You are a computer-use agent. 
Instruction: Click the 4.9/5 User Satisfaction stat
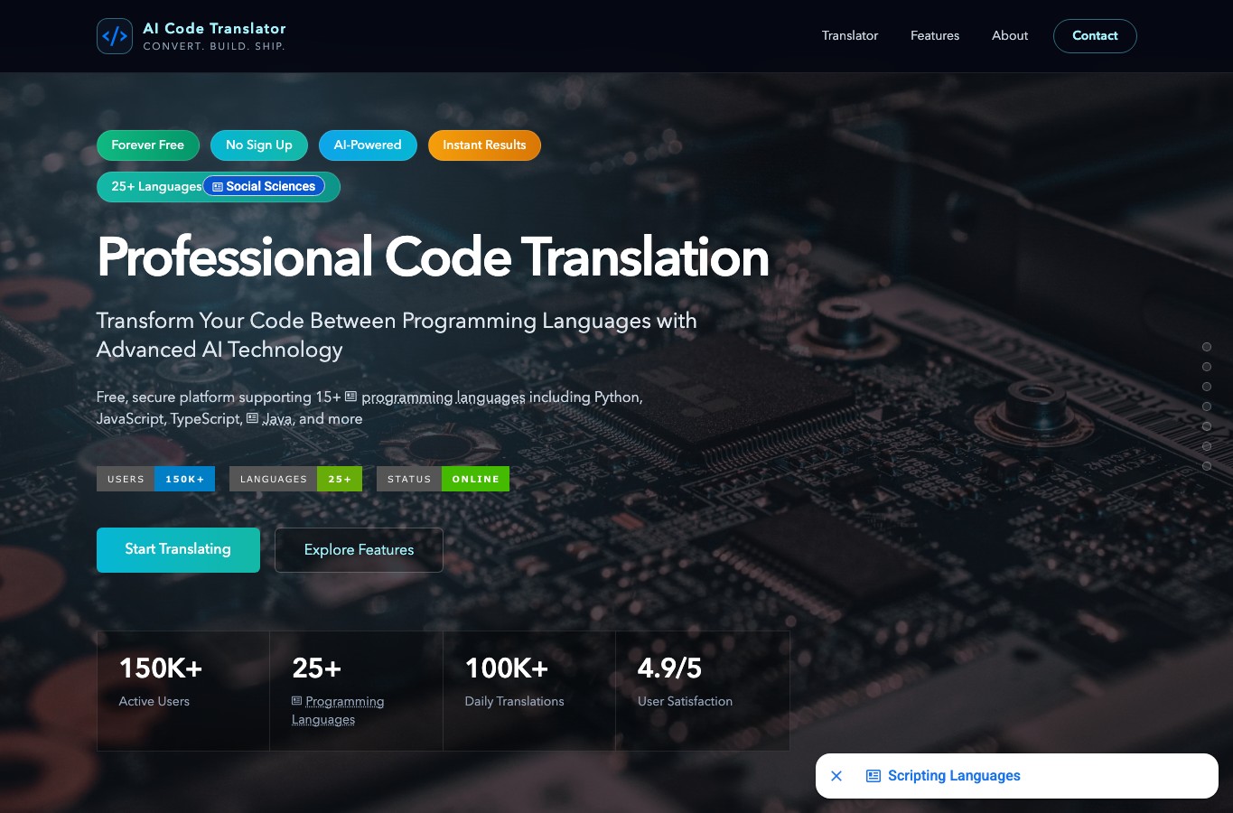point(703,691)
